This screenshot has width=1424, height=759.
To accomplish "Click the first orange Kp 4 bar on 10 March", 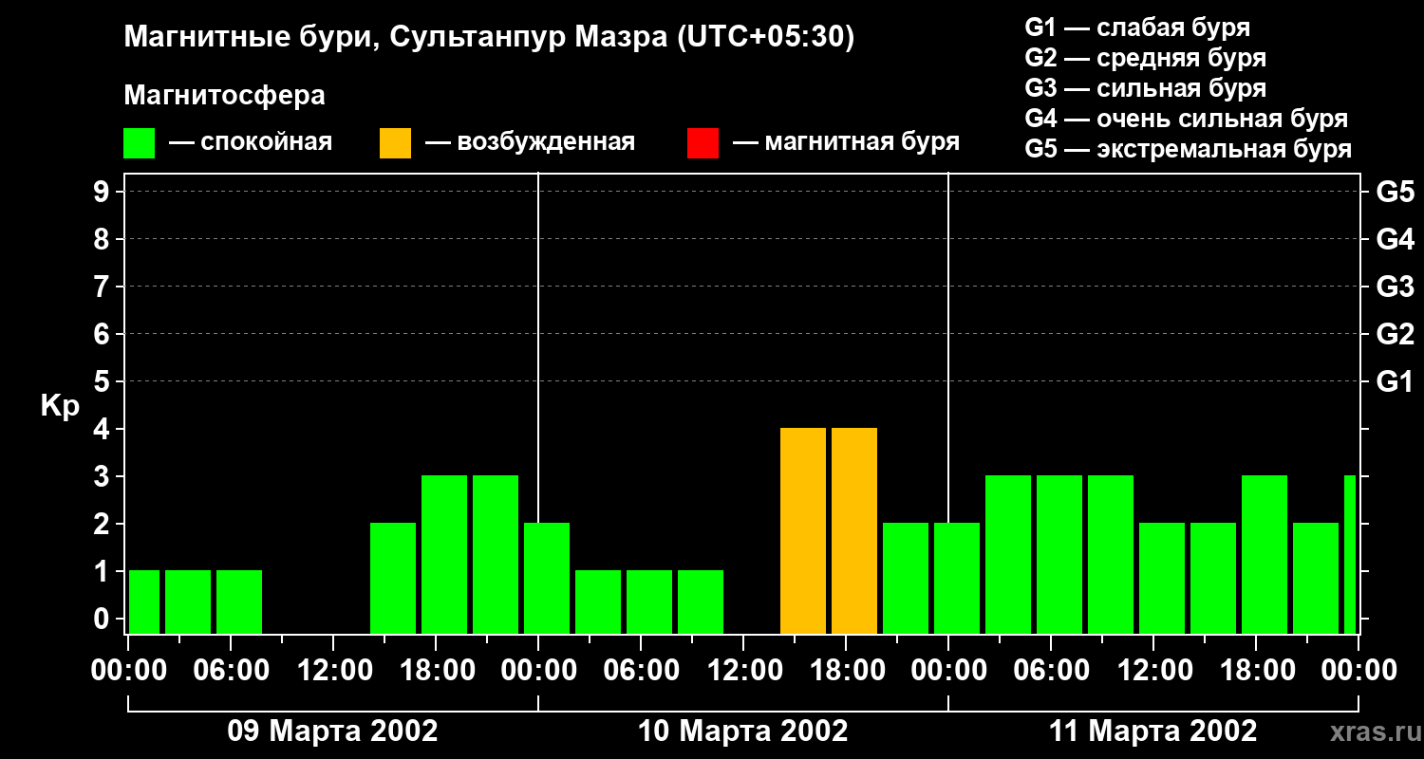I will click(x=803, y=531).
